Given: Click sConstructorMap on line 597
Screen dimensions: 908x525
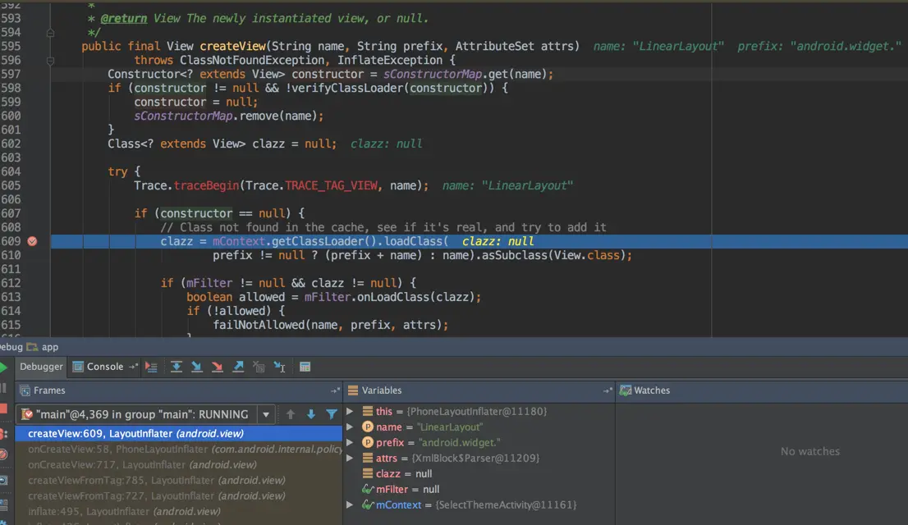Looking at the screenshot, I should [432, 74].
